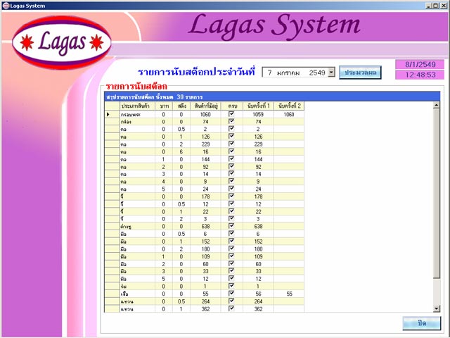Click the ปิด close button
This screenshot has width=450, height=338.
422,323
